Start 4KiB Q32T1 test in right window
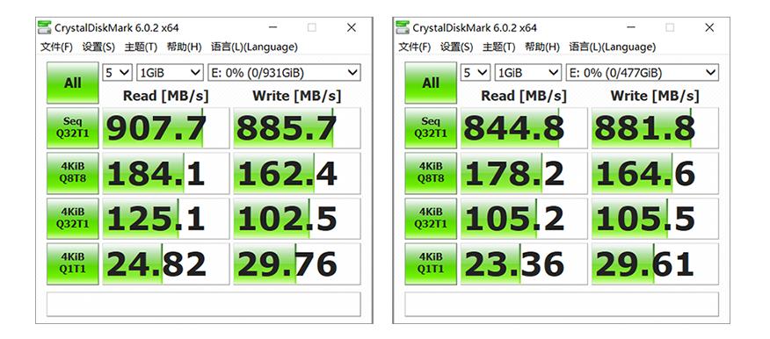 [431, 218]
